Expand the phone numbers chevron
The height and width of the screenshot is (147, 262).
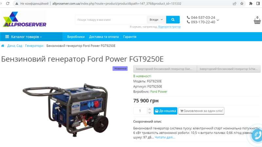click(218, 20)
